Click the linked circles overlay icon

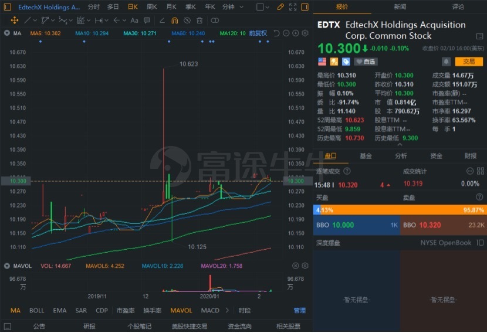tap(215, 21)
